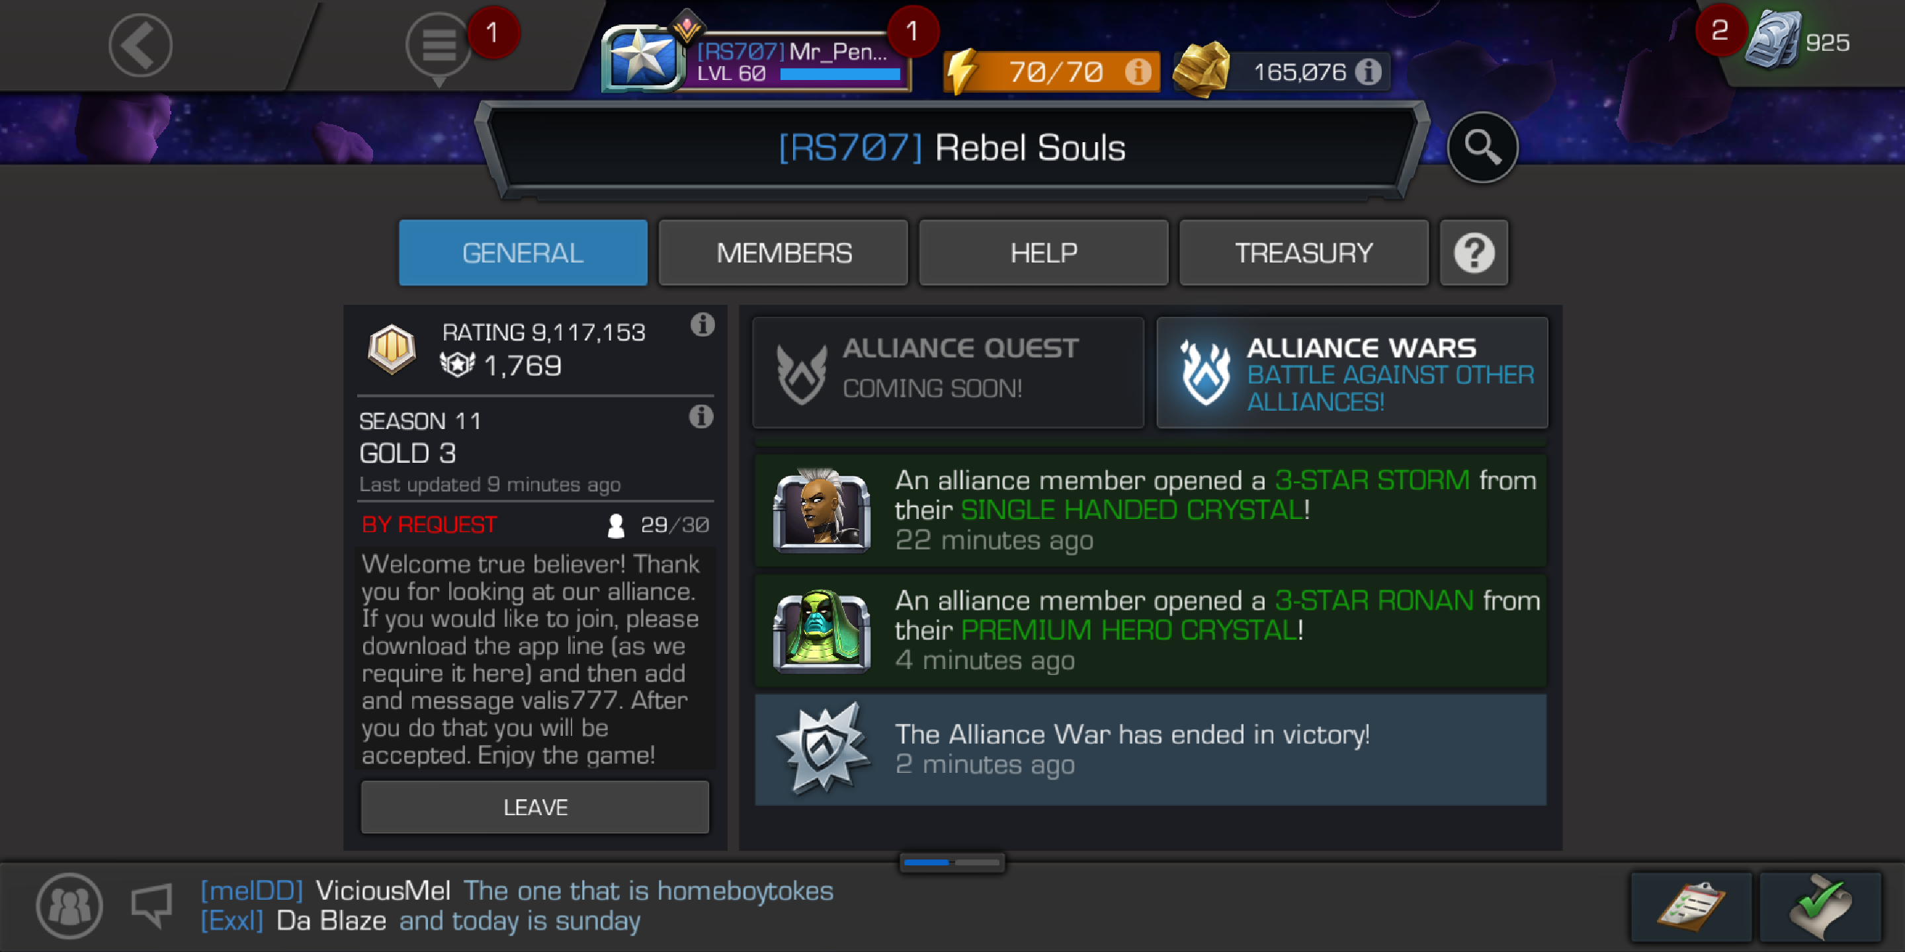1905x952 pixels.
Task: Tap the back arrow icon
Action: [x=140, y=45]
